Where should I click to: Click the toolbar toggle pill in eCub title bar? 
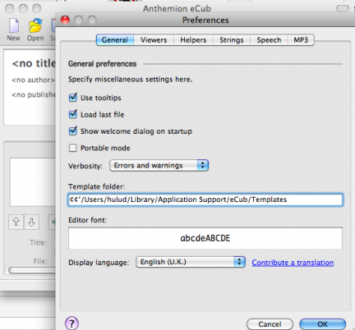point(343,8)
